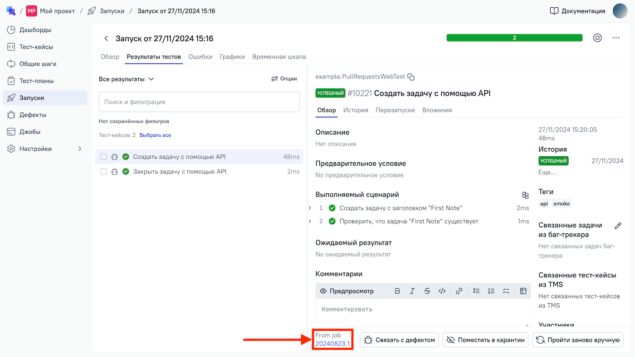
Task: Click the 'Связать с дефектом' button
Action: 399,340
